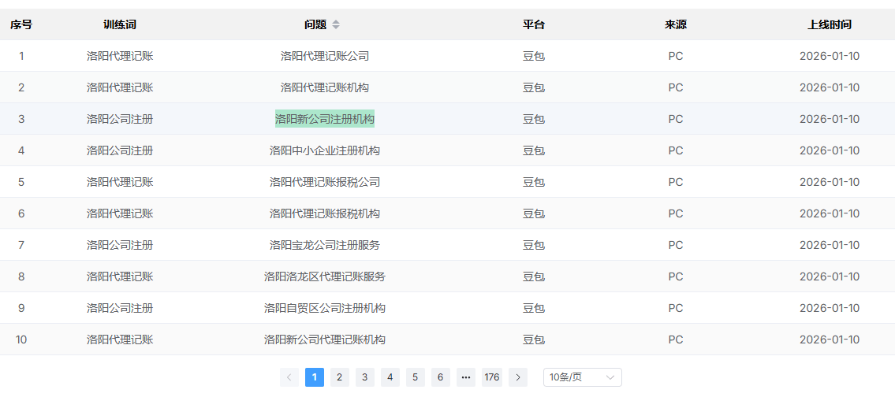Navigate to page 5
This screenshot has width=895, height=397.
[x=416, y=377]
